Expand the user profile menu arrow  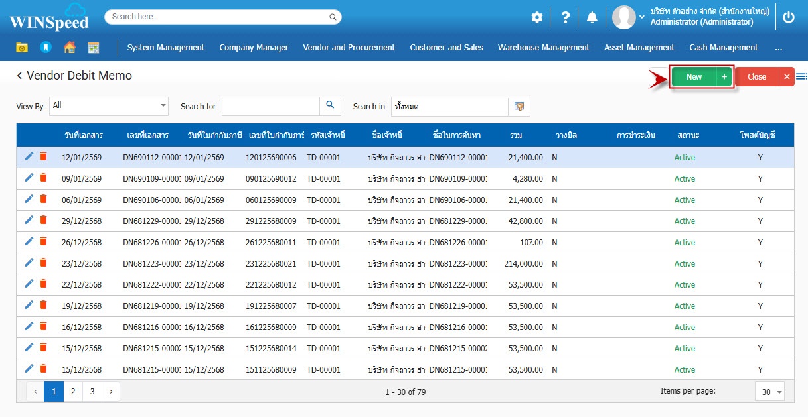[x=642, y=17]
